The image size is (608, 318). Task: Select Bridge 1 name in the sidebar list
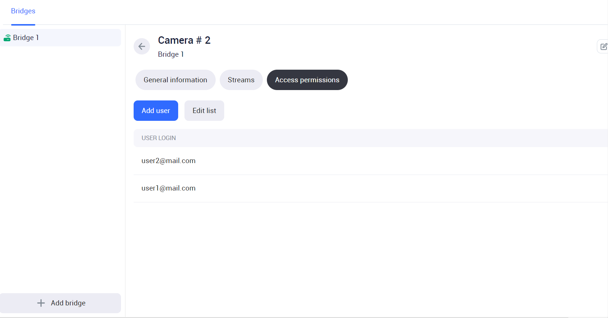pos(26,38)
